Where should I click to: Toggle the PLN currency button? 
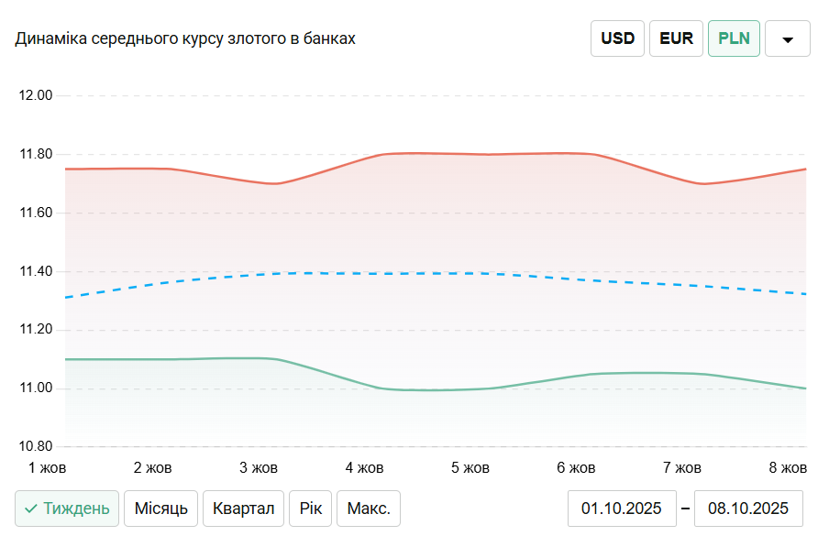734,39
